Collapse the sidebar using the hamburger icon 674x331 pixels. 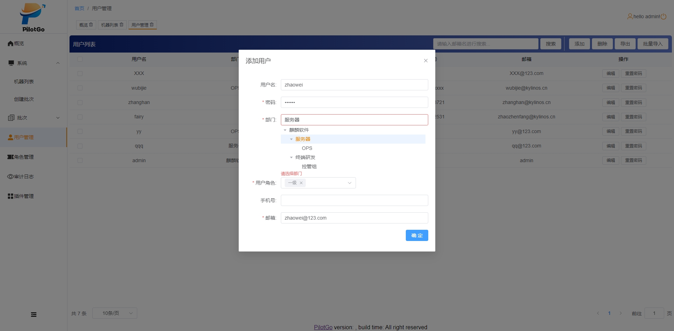click(34, 315)
